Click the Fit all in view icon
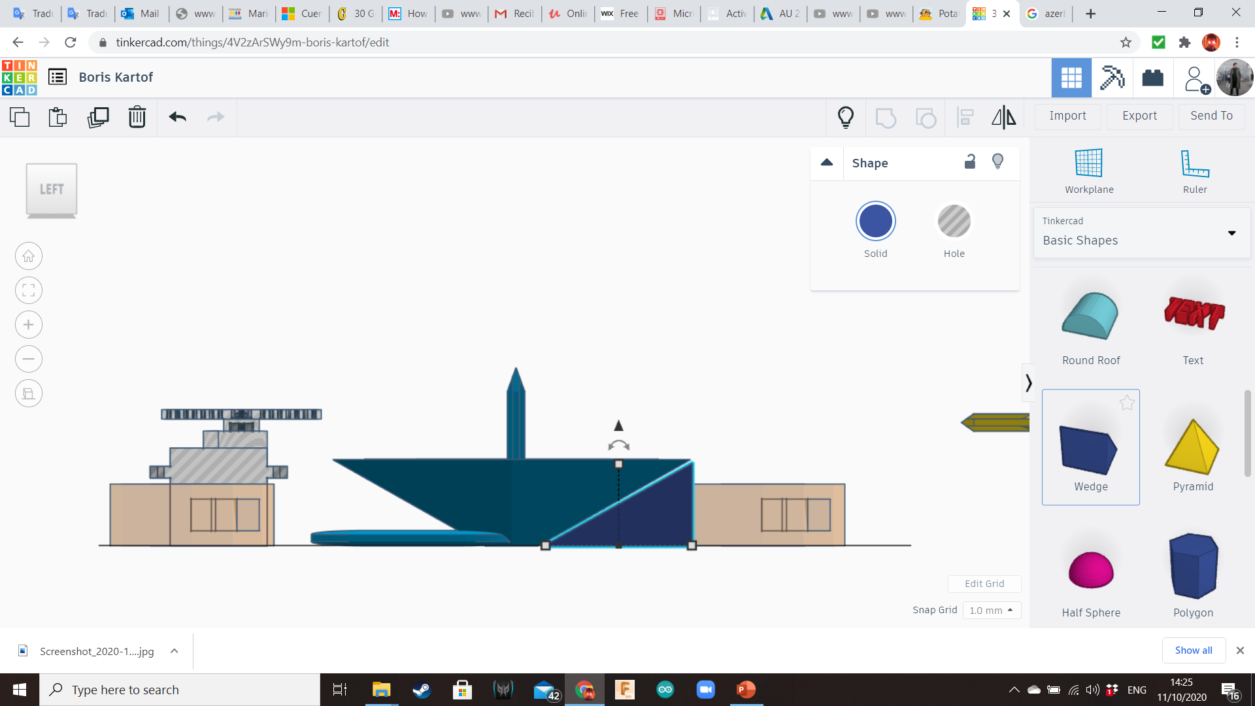The width and height of the screenshot is (1255, 706). (x=29, y=290)
